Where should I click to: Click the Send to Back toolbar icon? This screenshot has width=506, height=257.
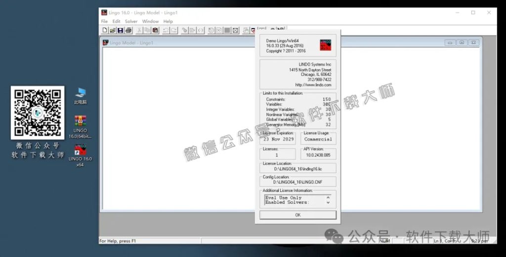246,30
